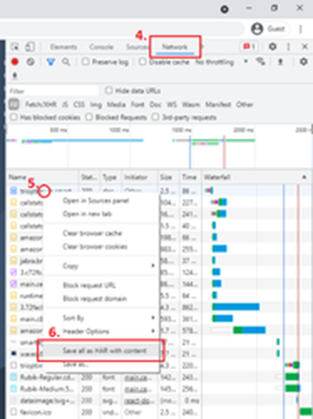The image size is (313, 419).
Task: Click the inspect element picker icon
Action: tap(15, 47)
